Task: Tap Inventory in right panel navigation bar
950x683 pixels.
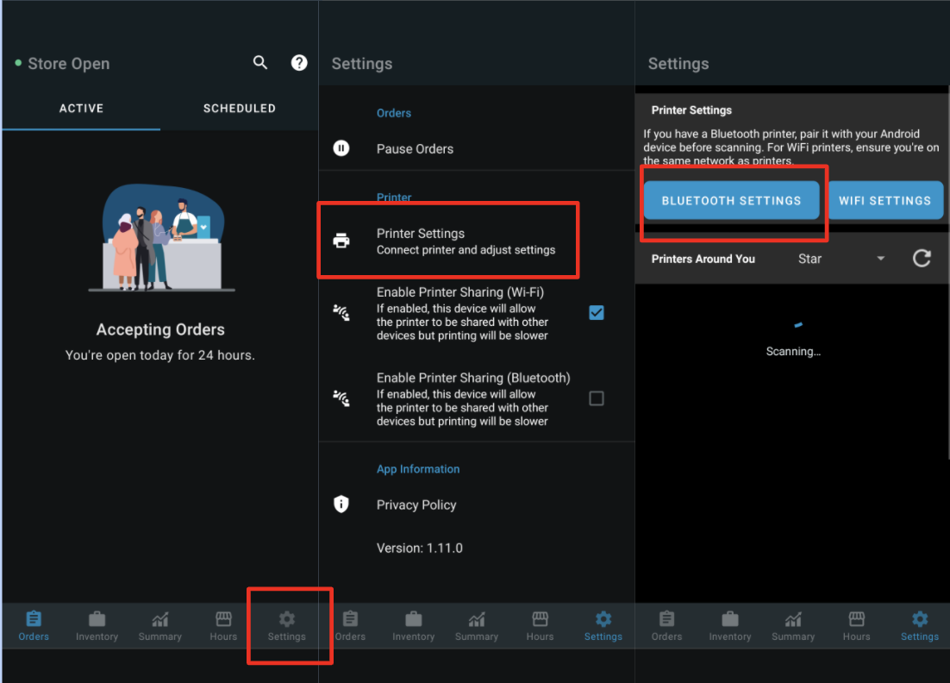Action: click(x=730, y=626)
